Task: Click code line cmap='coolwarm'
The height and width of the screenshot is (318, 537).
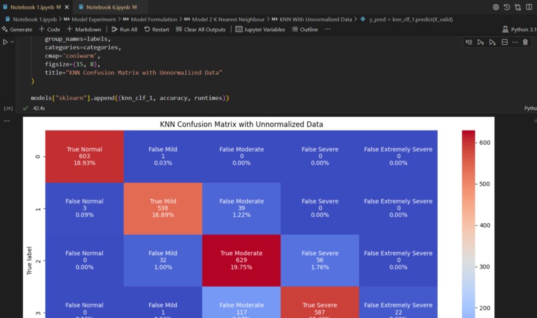Action: pos(72,55)
